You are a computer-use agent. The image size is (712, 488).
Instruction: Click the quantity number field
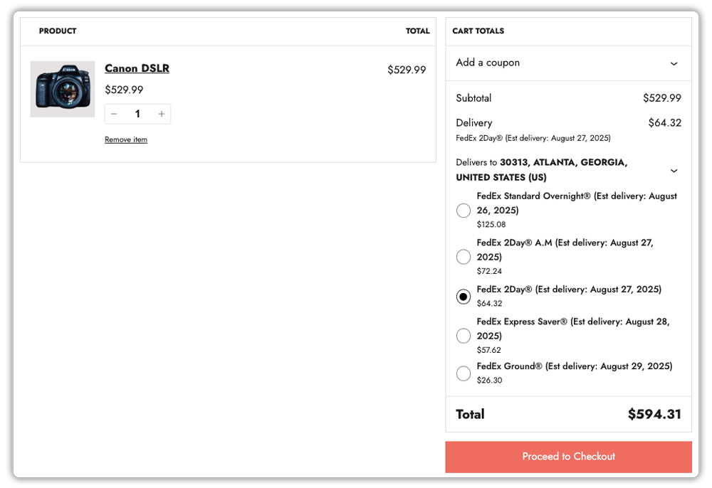[x=137, y=115]
